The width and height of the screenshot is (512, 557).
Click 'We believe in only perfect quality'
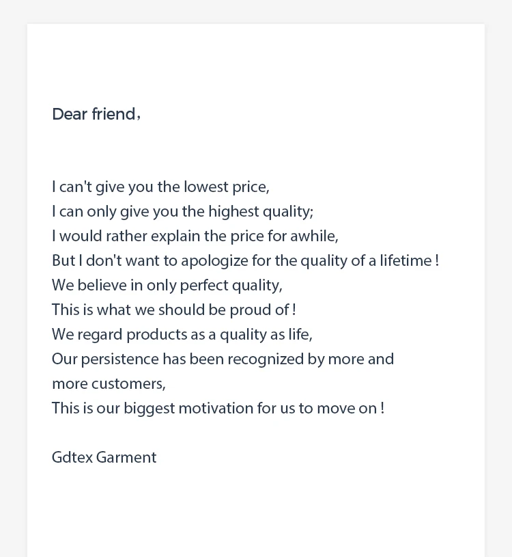[x=167, y=286]
